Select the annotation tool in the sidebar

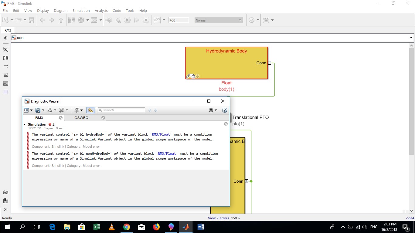(5, 75)
